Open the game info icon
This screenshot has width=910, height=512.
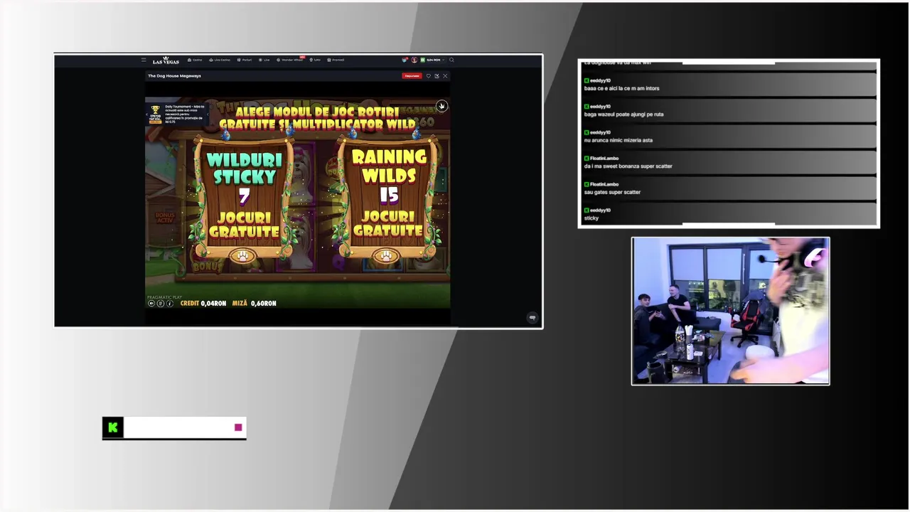(x=169, y=304)
